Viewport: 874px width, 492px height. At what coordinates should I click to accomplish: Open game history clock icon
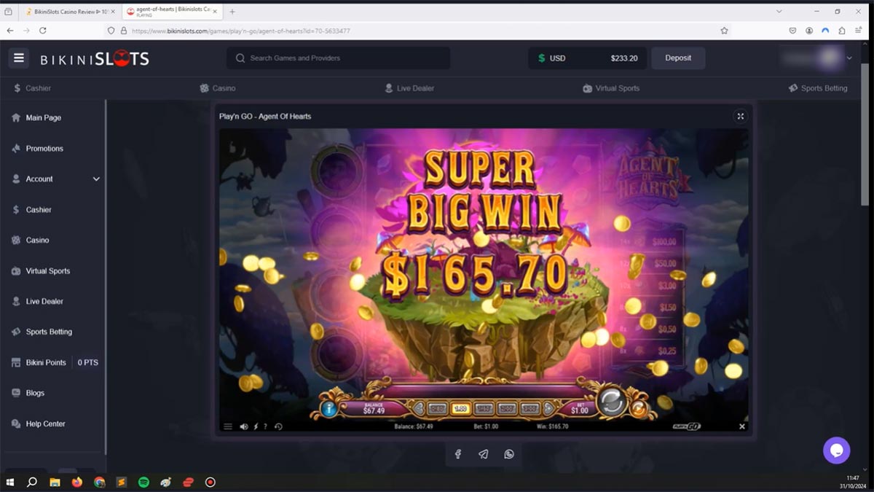click(278, 427)
